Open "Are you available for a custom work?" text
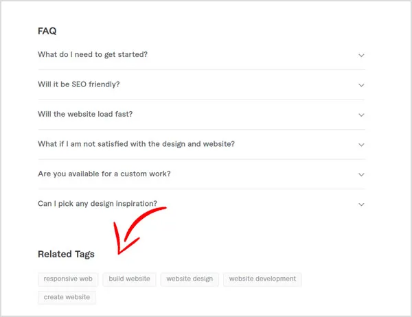Image resolution: width=412 pixels, height=317 pixels. click(104, 174)
